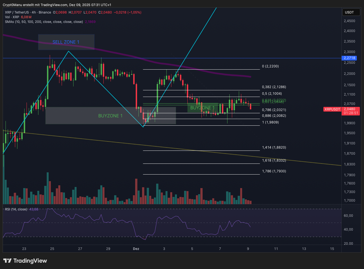Click the RSI value 43,88 readout

(x=34, y=209)
